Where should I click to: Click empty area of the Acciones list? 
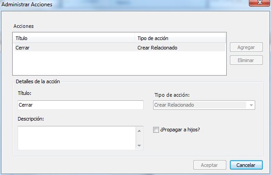[119, 63]
